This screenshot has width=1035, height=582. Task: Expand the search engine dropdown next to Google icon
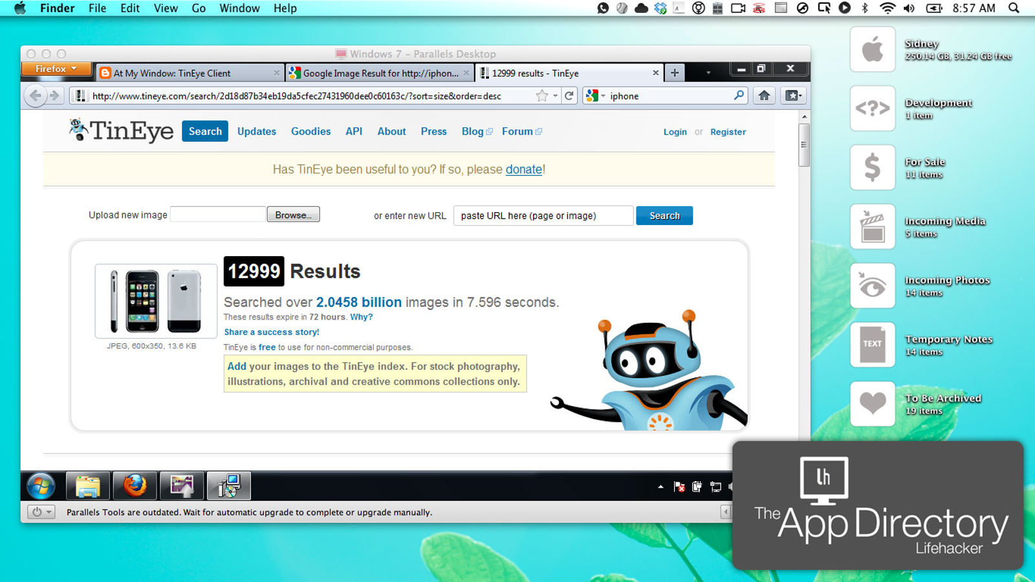coord(603,96)
